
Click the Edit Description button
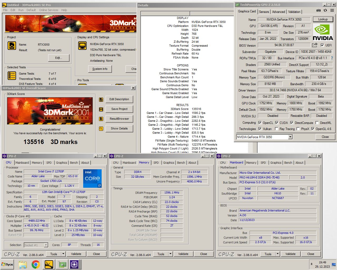[119, 99]
